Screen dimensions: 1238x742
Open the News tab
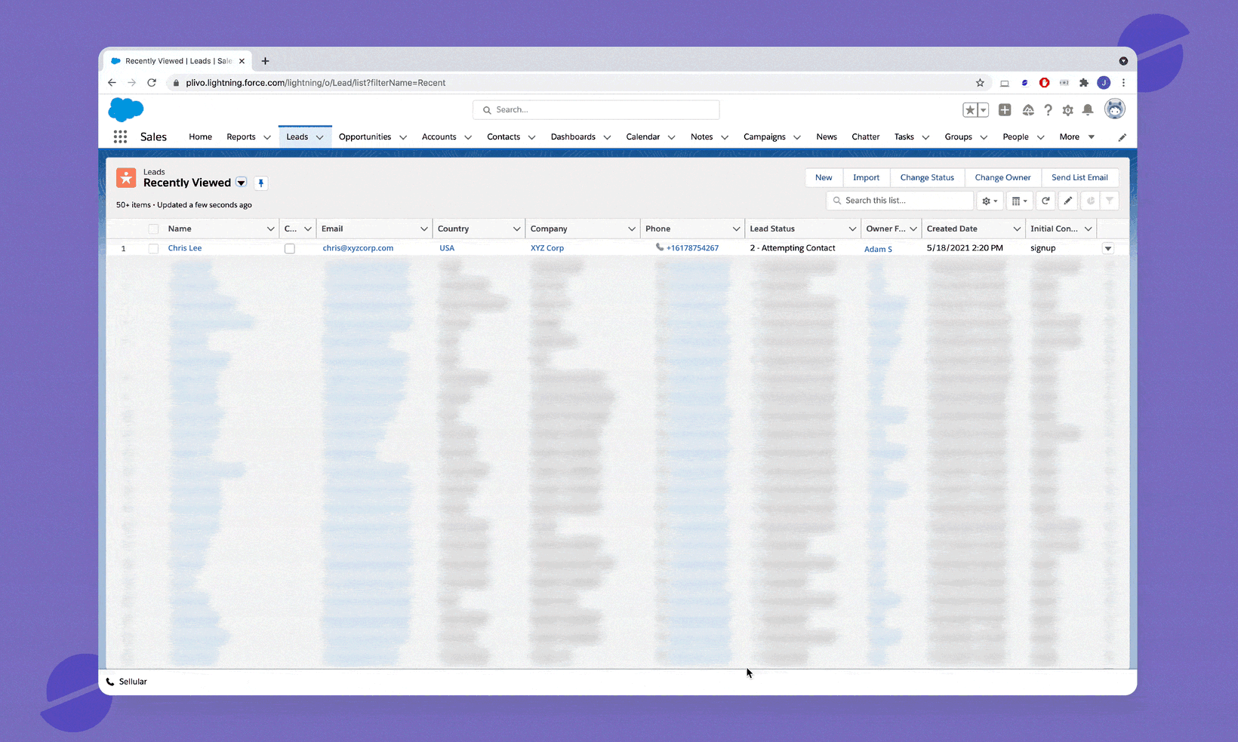827,136
